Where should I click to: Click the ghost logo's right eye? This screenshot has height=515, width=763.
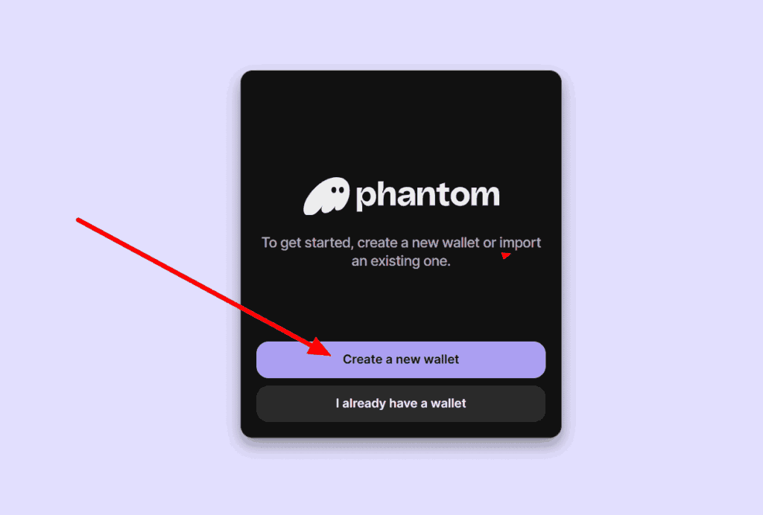[341, 190]
